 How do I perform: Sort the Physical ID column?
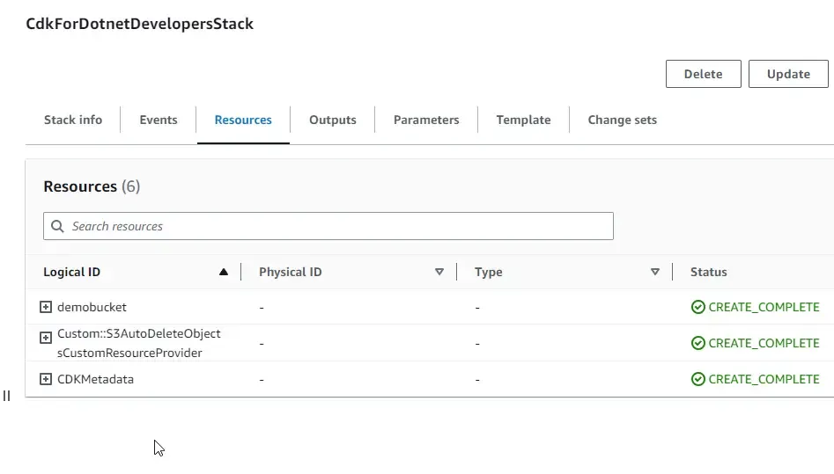click(439, 272)
